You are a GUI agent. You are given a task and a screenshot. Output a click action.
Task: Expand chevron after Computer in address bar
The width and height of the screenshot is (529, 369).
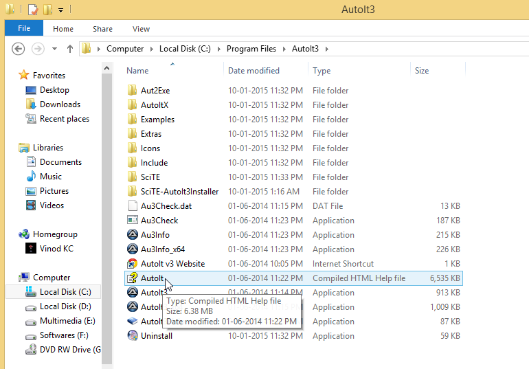(151, 49)
